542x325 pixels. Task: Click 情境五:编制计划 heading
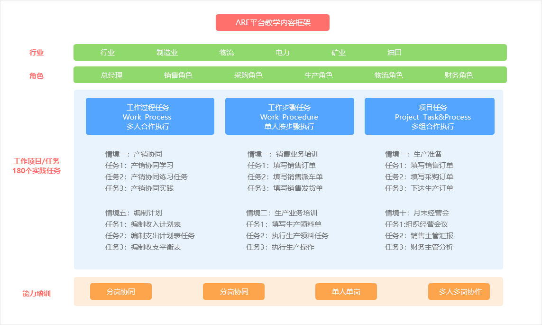pos(134,213)
